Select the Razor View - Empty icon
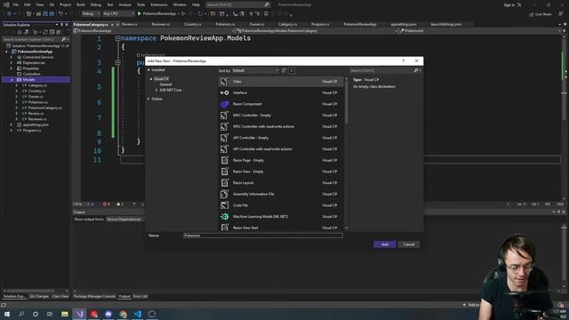The width and height of the screenshot is (569, 320). click(x=224, y=172)
